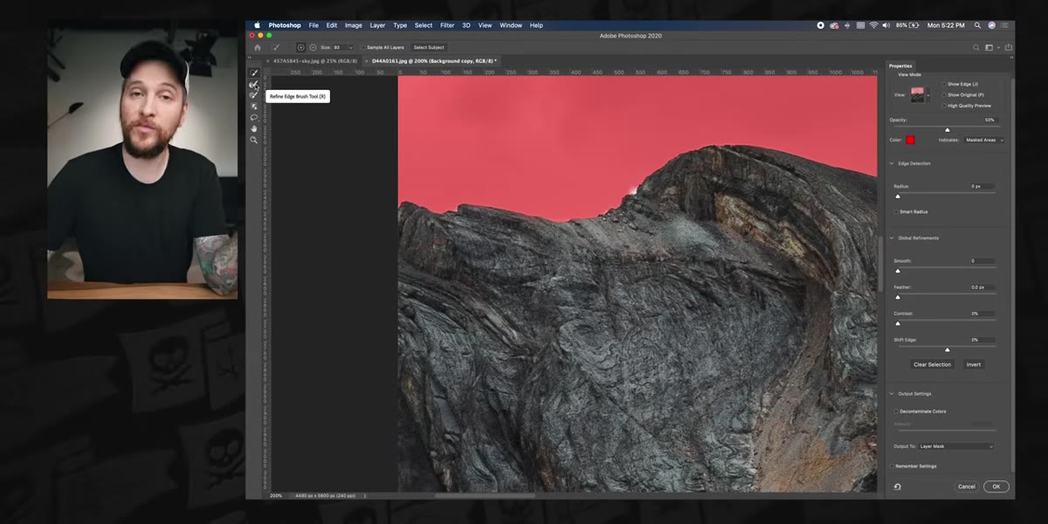Viewport: 1048px width, 524px height.
Task: Open the Layer menu
Action: 377,25
